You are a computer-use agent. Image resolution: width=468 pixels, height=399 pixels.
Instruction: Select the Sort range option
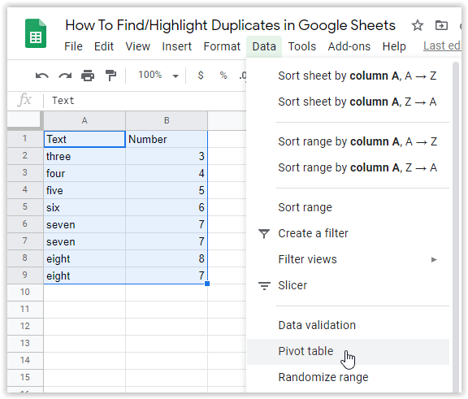coord(348,207)
